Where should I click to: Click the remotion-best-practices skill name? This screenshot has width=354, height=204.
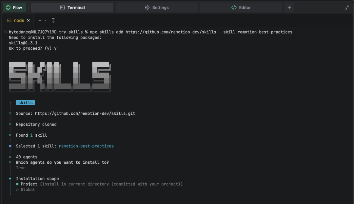pyautogui.click(x=86, y=146)
